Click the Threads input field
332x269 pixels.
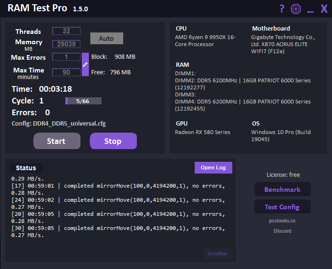(66, 31)
